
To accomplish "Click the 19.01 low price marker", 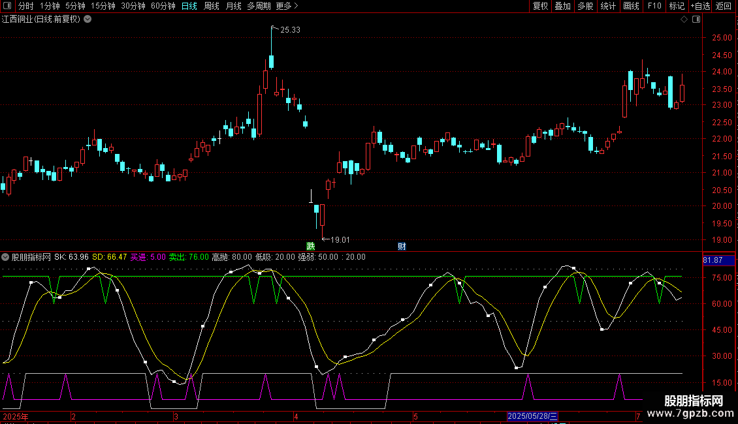I will [x=340, y=240].
